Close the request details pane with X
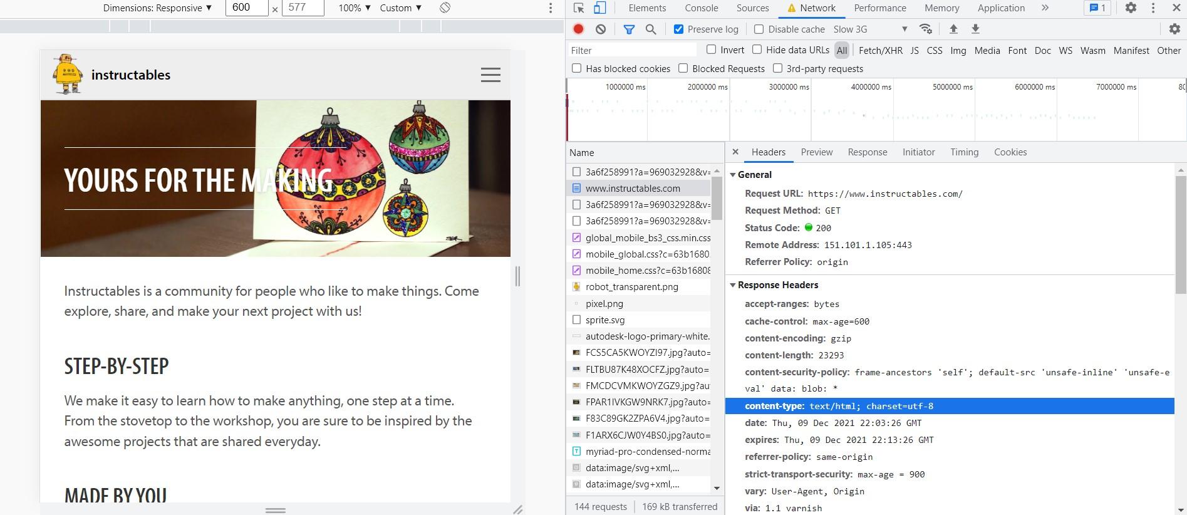Screen dimensions: 1187x515 pos(735,152)
